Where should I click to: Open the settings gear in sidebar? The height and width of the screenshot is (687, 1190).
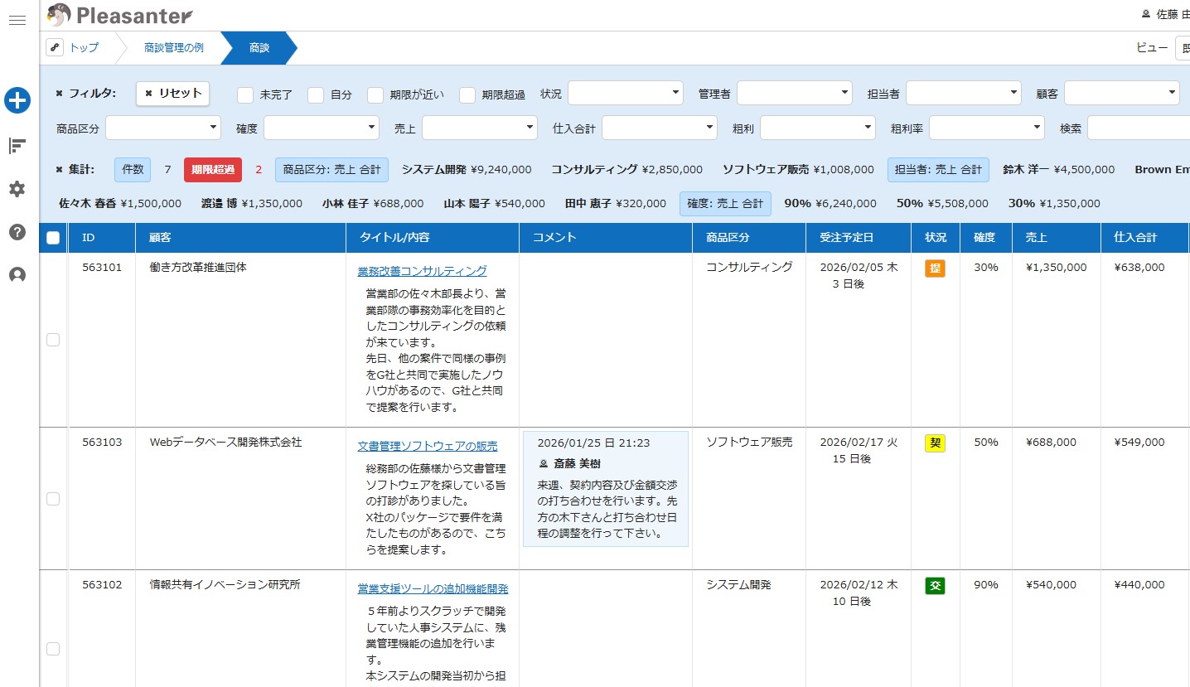click(17, 189)
